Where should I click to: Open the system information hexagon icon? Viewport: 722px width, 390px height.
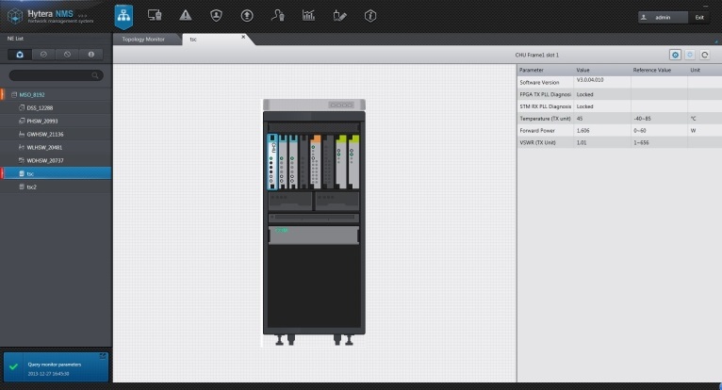pos(370,16)
